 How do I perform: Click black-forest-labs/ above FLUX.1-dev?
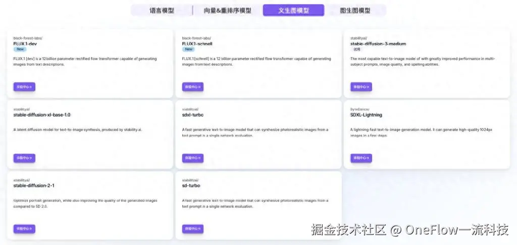[28, 38]
